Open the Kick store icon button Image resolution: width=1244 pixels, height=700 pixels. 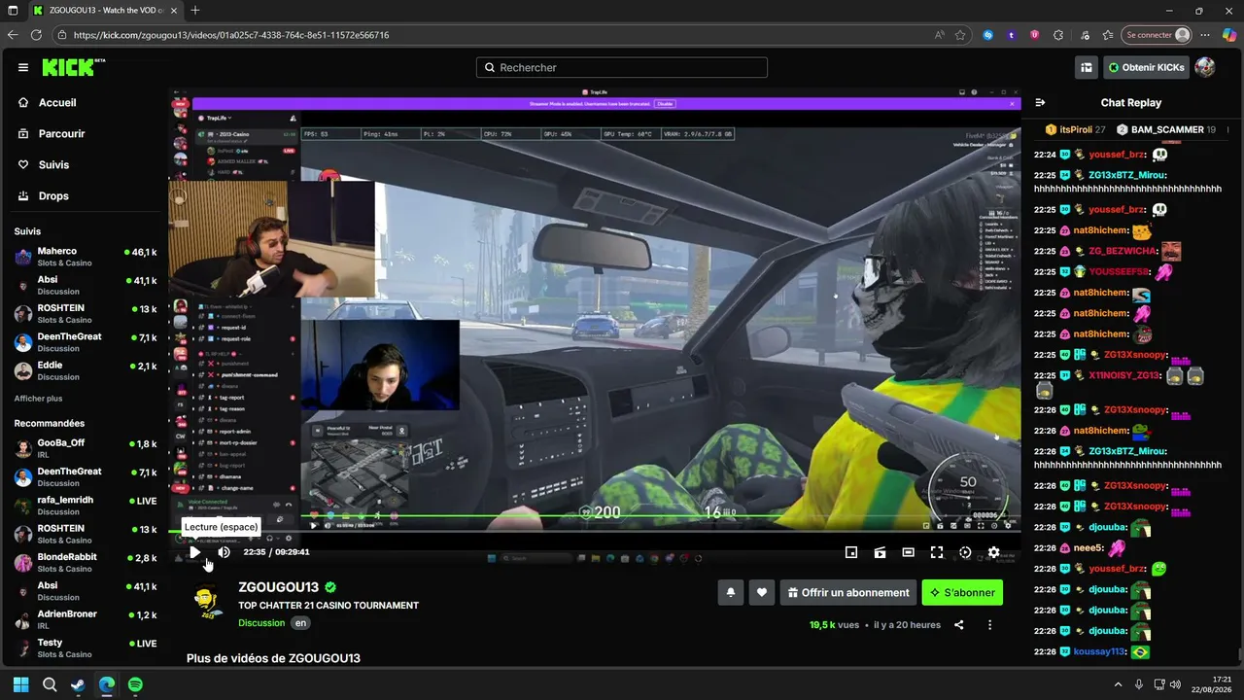pyautogui.click(x=1087, y=67)
